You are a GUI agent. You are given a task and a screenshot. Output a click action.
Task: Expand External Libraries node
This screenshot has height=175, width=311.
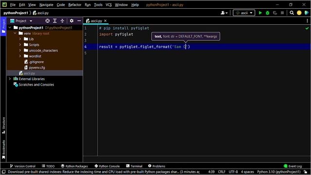pos(10,79)
